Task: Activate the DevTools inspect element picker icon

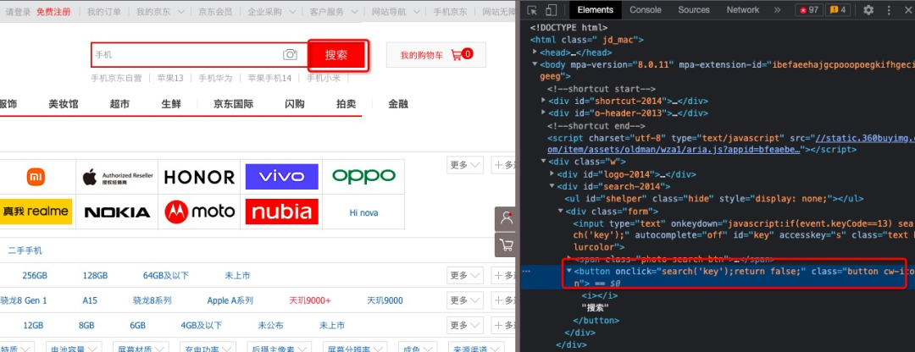Action: tap(531, 10)
